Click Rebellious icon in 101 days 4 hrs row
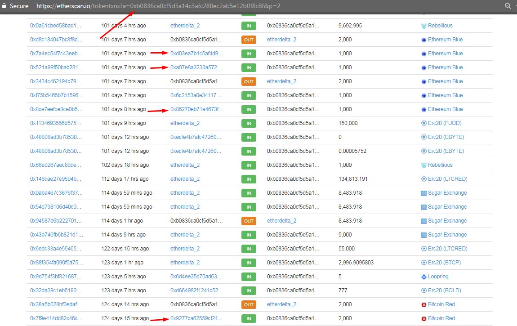 424,26
